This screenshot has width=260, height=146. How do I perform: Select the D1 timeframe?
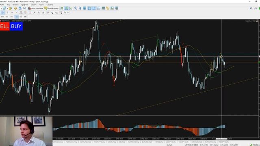tap(16, 17)
